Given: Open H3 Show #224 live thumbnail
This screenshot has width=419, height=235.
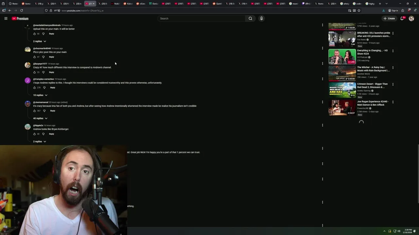Looking at the screenshot, I should [342, 56].
